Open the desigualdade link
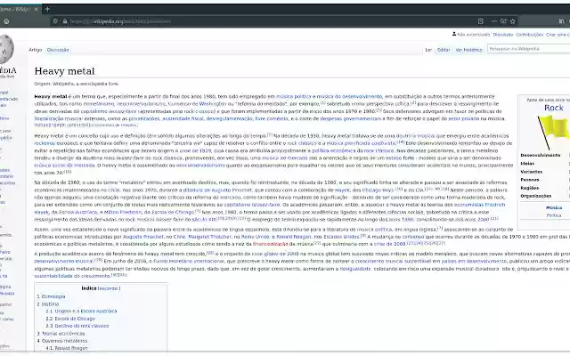Viewport: 570px width, 356px height. (354, 269)
